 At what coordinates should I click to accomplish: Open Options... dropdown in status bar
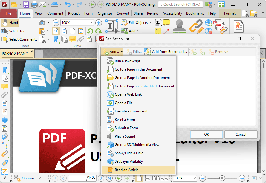pyautogui.click(x=27, y=178)
